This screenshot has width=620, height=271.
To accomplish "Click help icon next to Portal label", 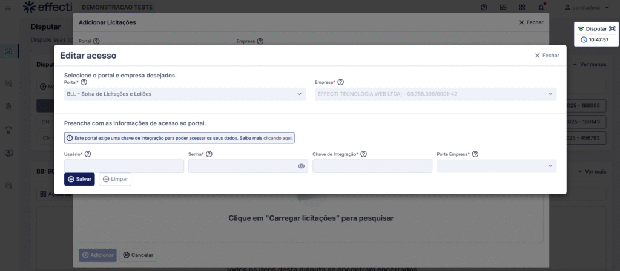I will coord(84,82).
